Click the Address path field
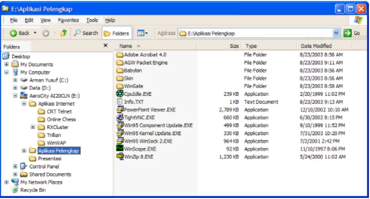The height and width of the screenshot is (199, 370). pos(255,34)
